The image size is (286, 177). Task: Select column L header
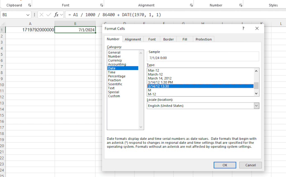tap(281, 24)
